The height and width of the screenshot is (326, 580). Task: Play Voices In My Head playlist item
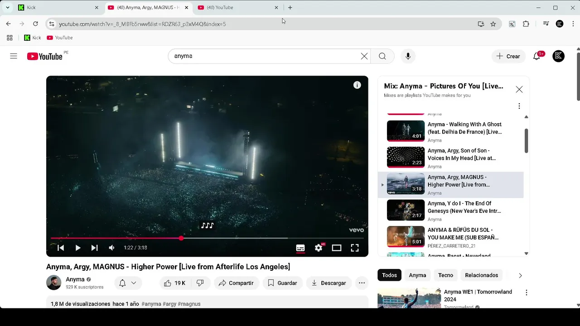pos(450,158)
